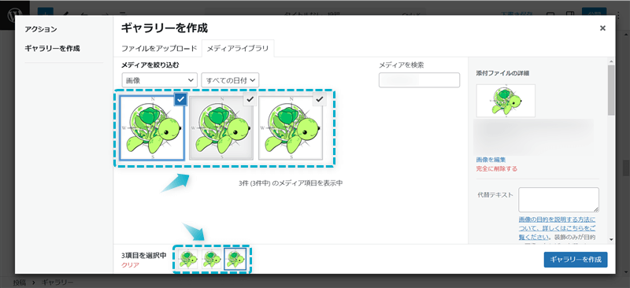Image resolution: width=630 pixels, height=288 pixels.
Task: Uncheck the checkmark on the third turtle image
Action: coord(320,99)
